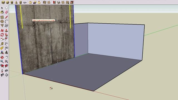
Task: Select the Section Plane tool
Action: 6,75
